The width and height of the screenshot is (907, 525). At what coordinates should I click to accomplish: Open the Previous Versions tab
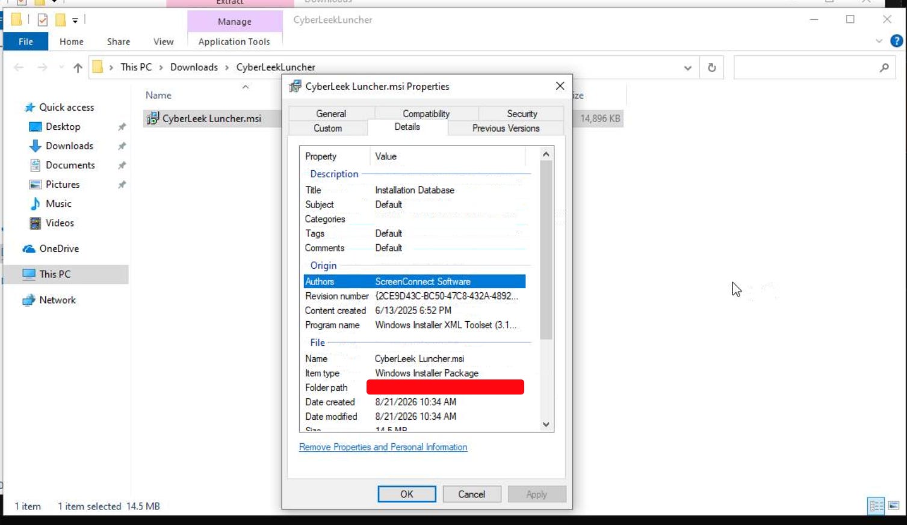506,128
